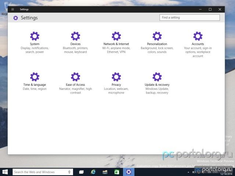235x176 pixels.
Task: Open File Explorer from the taskbar
Action: [x=105, y=172]
